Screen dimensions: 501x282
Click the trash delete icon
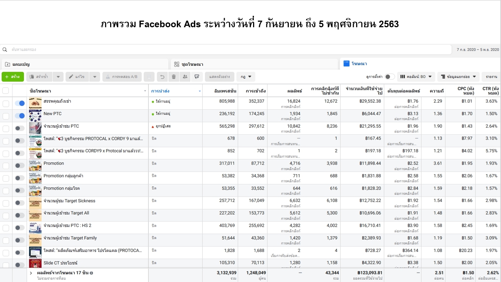click(x=174, y=77)
